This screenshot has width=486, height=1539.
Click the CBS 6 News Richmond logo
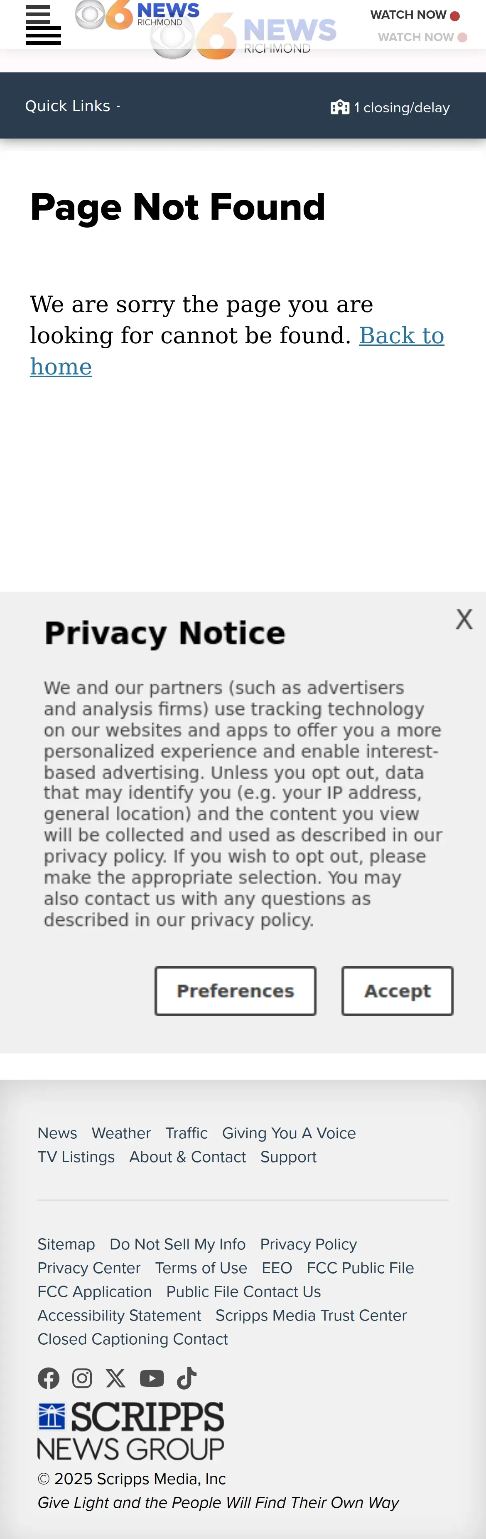(137, 15)
